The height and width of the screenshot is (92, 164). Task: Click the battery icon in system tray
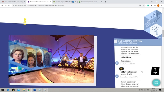click(139, 90)
